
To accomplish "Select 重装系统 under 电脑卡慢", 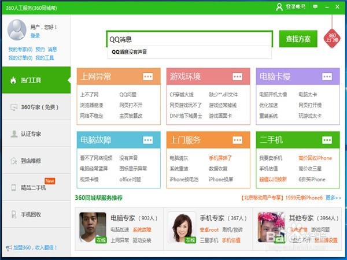I will point(268,116).
